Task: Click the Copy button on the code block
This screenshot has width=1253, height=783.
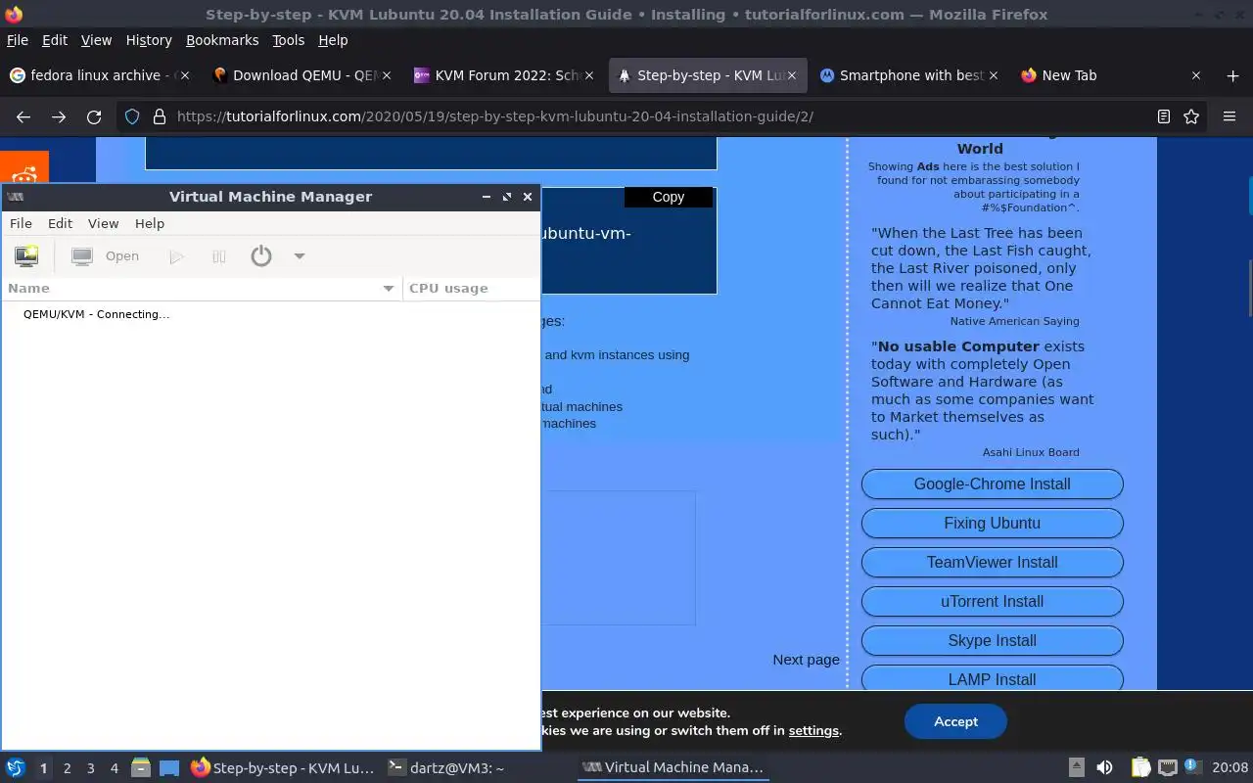Action: pos(669,197)
